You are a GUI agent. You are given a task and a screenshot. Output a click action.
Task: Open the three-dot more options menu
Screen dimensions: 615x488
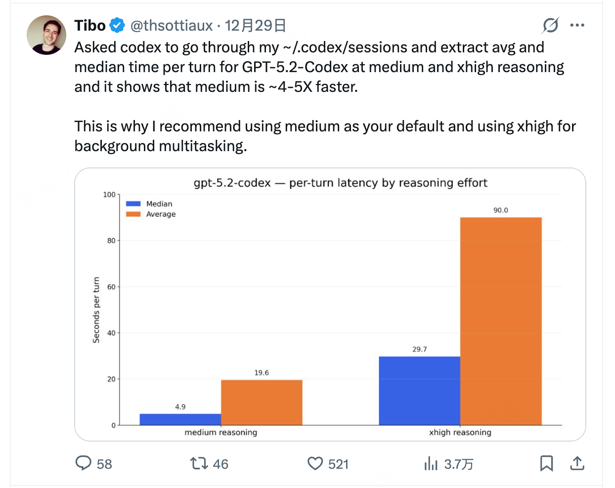(x=577, y=25)
